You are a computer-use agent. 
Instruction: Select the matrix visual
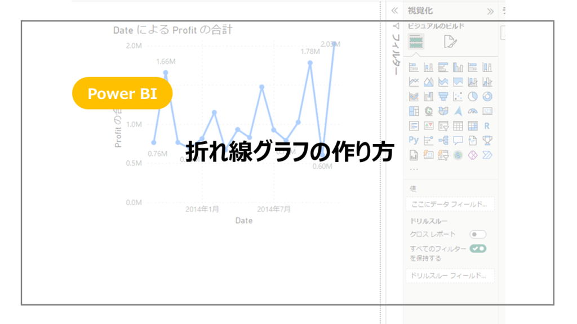473,125
